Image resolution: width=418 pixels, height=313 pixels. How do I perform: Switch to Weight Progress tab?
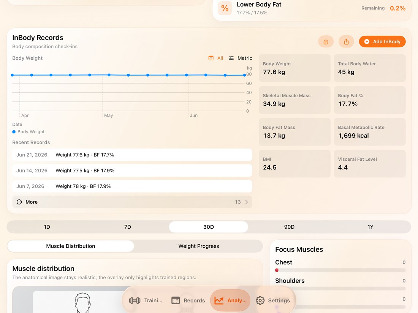click(x=199, y=246)
